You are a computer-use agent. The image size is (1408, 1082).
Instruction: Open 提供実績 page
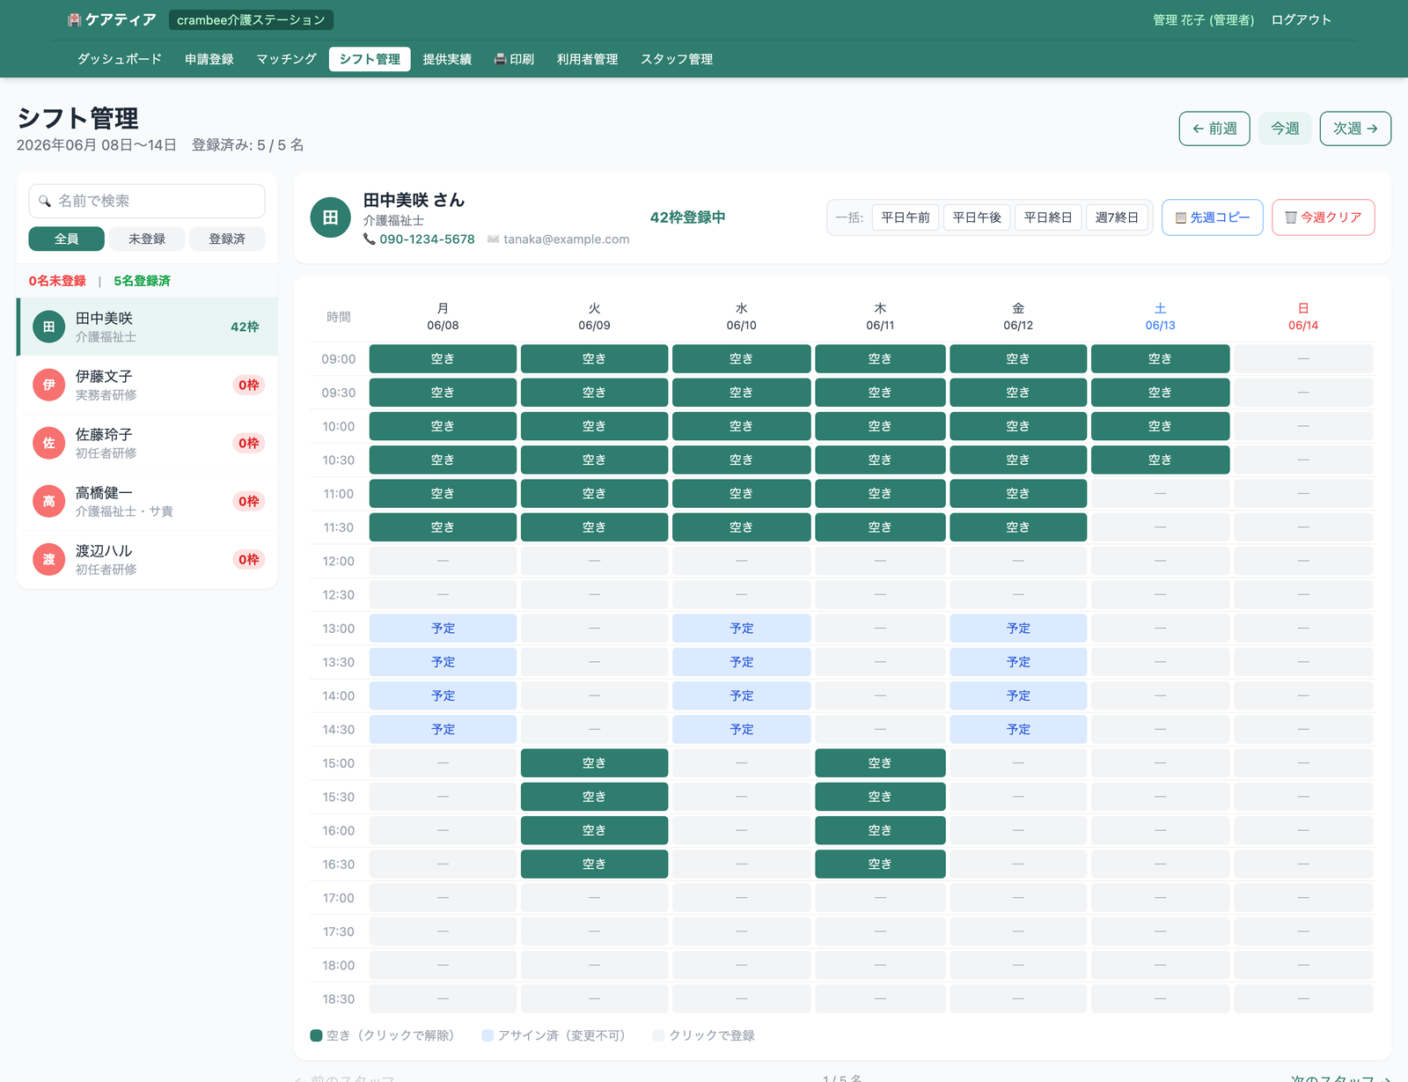pyautogui.click(x=447, y=59)
